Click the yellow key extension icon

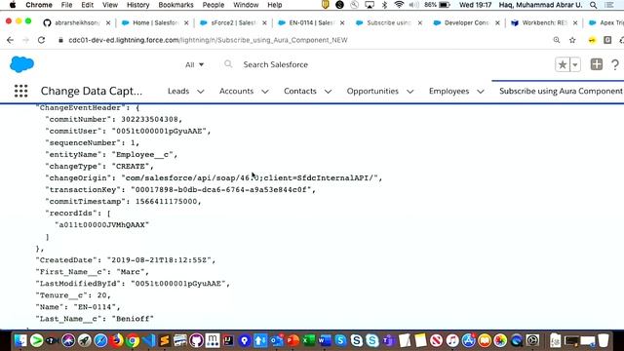[592, 40]
